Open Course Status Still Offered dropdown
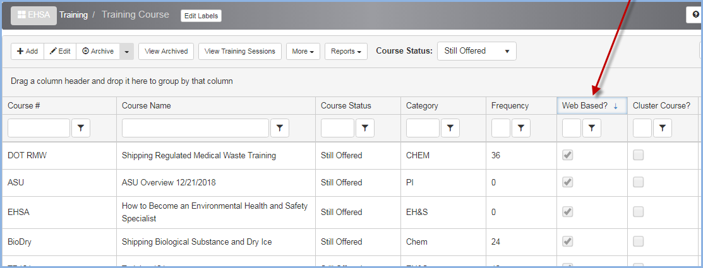The width and height of the screenshot is (703, 268). point(477,51)
